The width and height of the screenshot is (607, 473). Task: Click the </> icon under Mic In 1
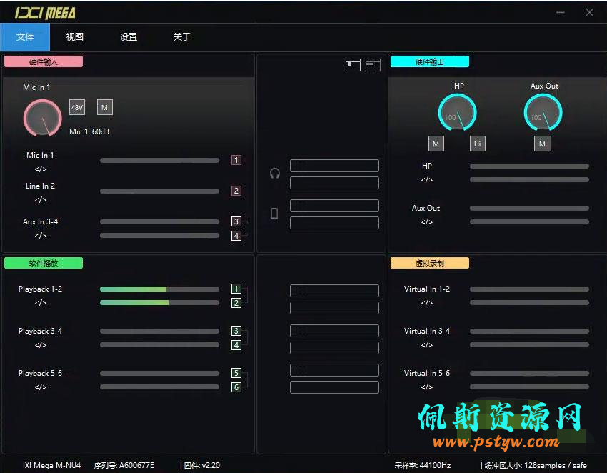(41, 169)
